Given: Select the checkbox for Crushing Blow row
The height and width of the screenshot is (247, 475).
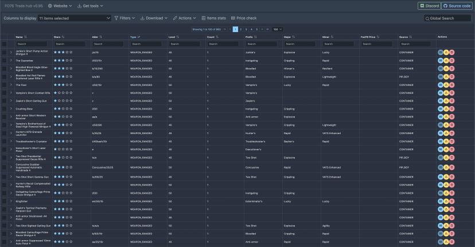Looking at the screenshot, I should pyautogui.click(x=4, y=109).
